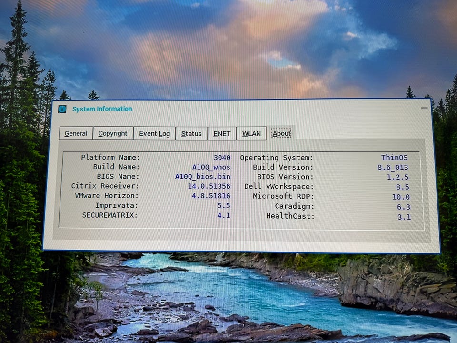Viewport: 457px width, 343px height.
Task: Select the Imprivata value 5.5
Action: tap(224, 206)
